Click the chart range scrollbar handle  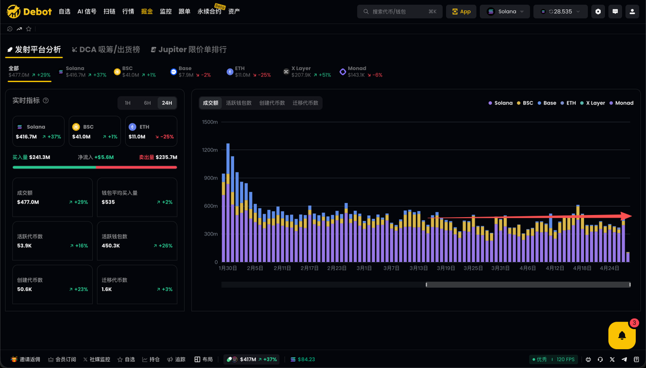(528, 284)
